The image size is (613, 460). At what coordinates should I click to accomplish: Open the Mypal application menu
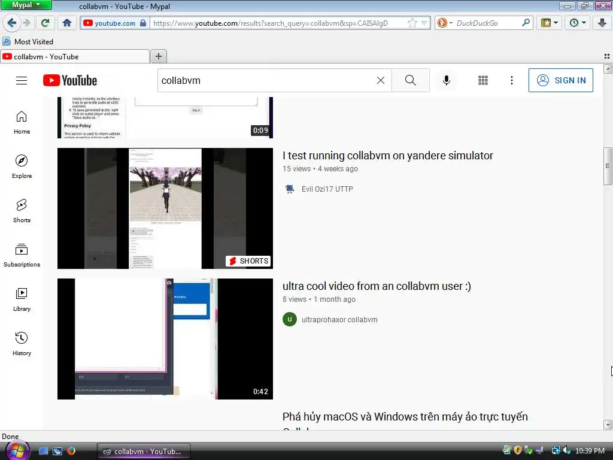click(26, 5)
